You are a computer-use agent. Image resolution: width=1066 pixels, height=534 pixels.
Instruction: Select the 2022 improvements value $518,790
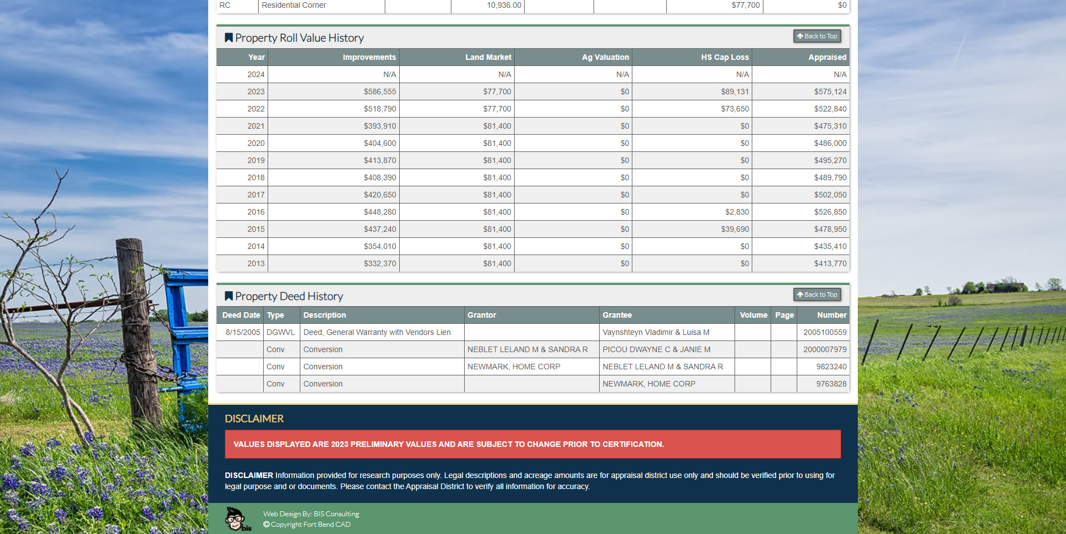pyautogui.click(x=380, y=109)
